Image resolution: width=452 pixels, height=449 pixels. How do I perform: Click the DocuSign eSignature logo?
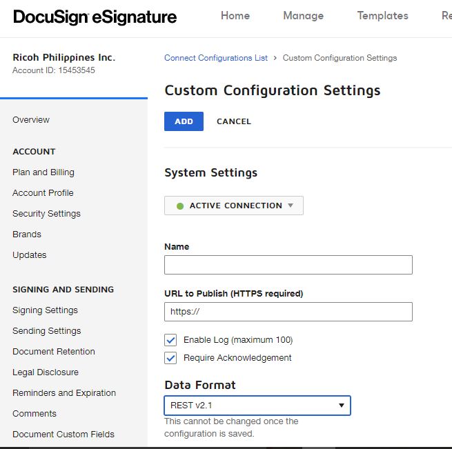pos(95,17)
